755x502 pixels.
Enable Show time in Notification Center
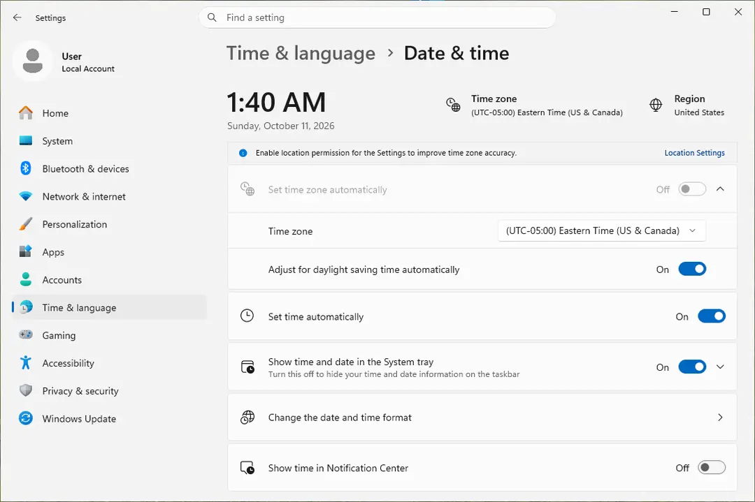point(712,467)
